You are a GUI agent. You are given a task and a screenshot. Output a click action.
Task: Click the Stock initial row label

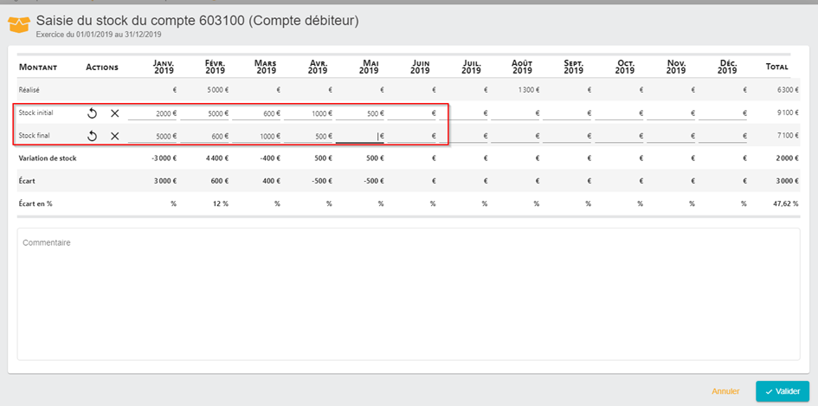click(x=36, y=113)
